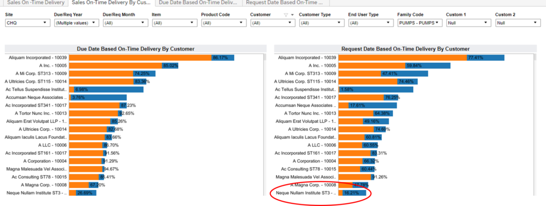
Task: Open the Product Code dropdown
Action: pos(223,23)
